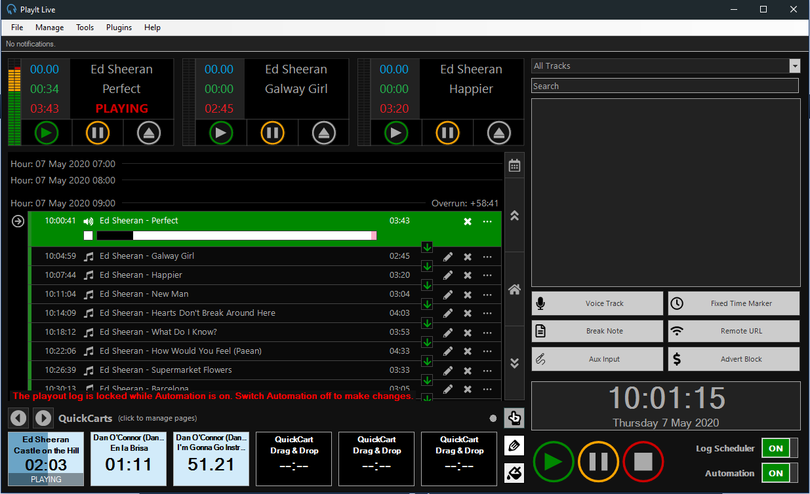The image size is (810, 494).
Task: Click insert arrow below Perfect row
Action: pos(427,247)
